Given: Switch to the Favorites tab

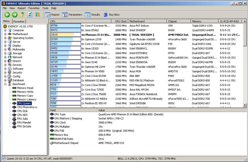Looking at the screenshot, I should (x=19, y=22).
